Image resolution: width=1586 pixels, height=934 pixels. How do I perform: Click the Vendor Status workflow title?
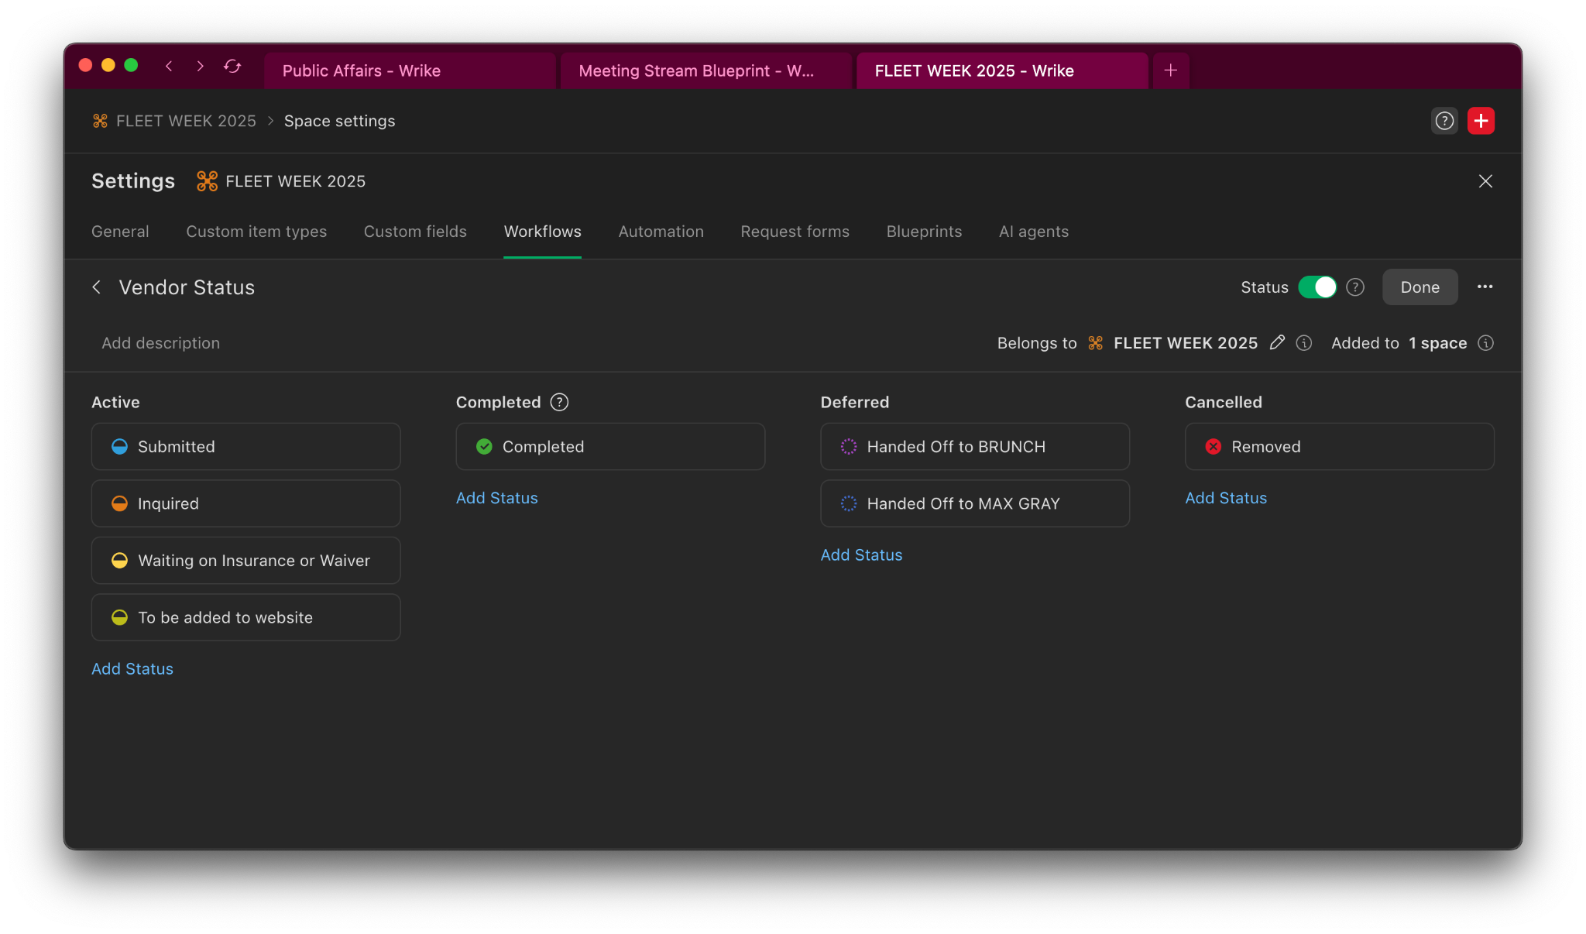pyautogui.click(x=187, y=287)
